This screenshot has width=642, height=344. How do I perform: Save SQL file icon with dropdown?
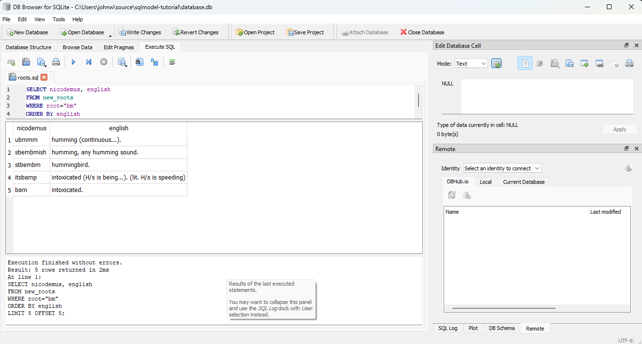42,62
